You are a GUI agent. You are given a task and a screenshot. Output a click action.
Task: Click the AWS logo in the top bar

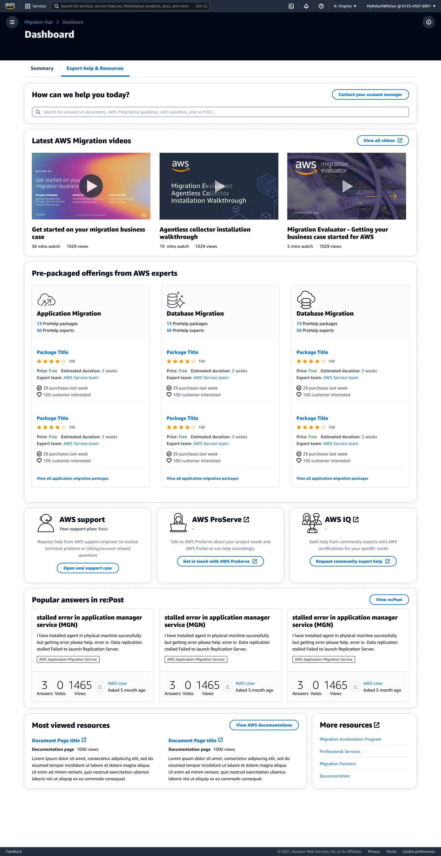pos(9,6)
